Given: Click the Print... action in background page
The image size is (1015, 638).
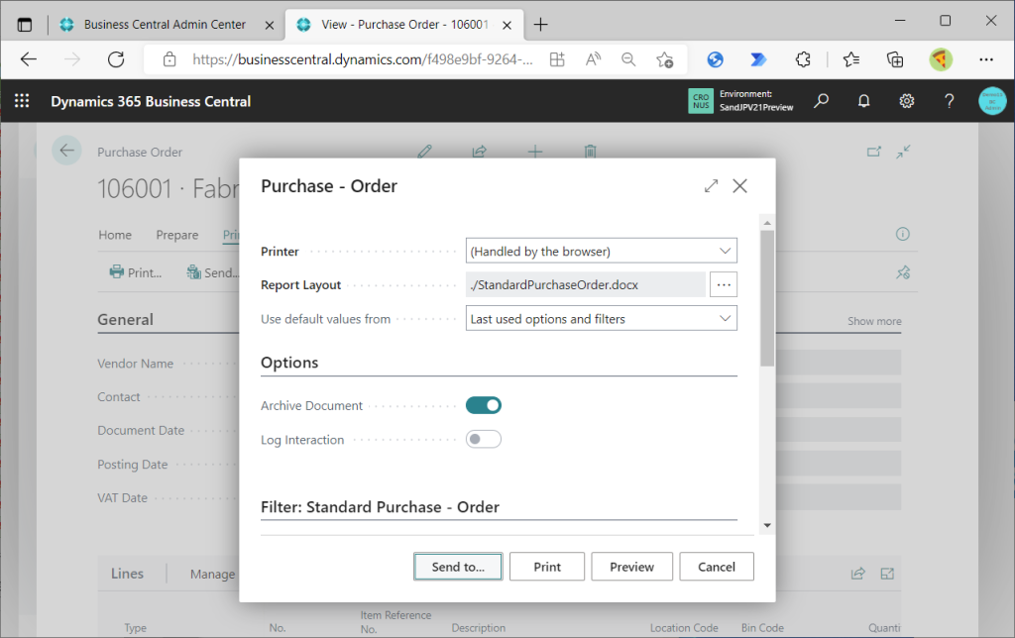Looking at the screenshot, I should tap(135, 272).
